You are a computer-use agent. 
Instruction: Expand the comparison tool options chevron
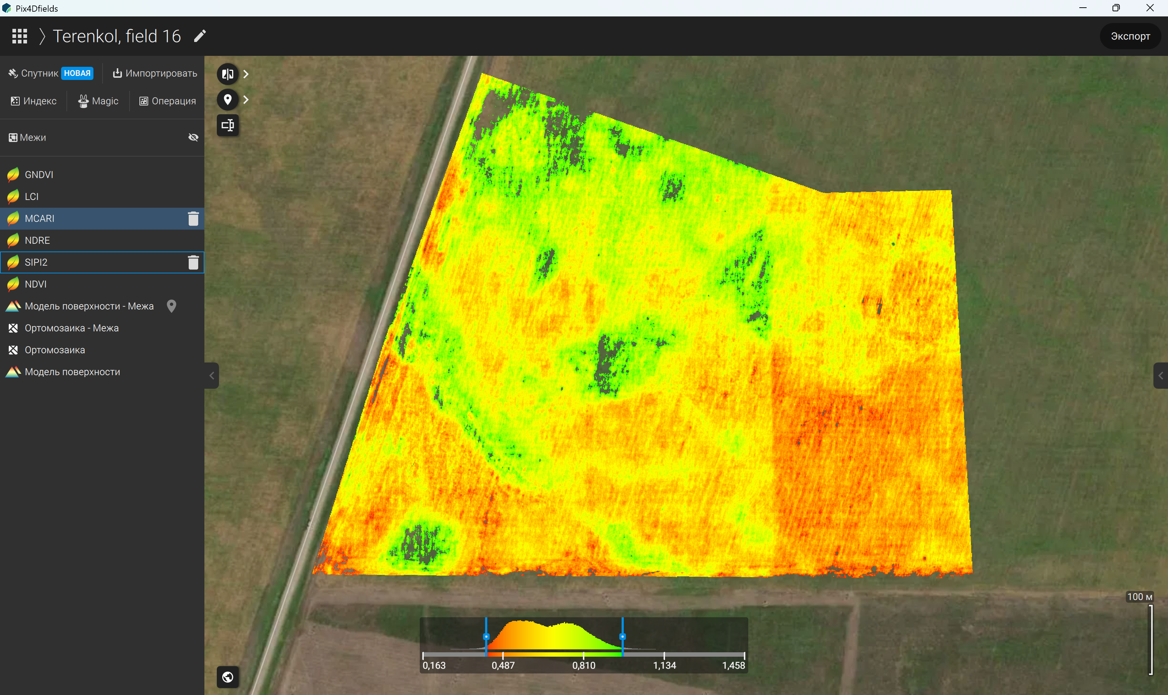[246, 74]
